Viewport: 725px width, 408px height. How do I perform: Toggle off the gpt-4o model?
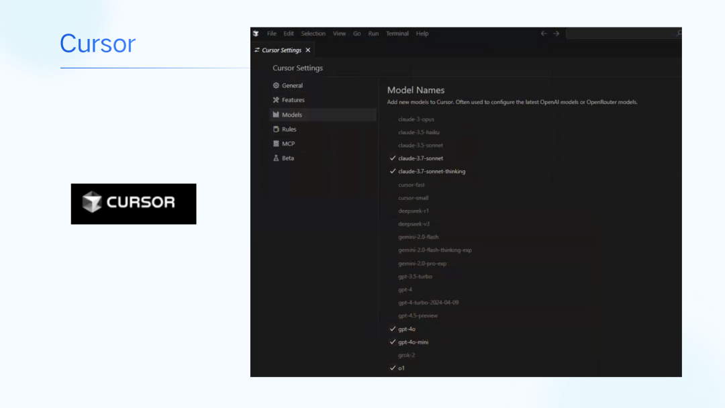393,329
